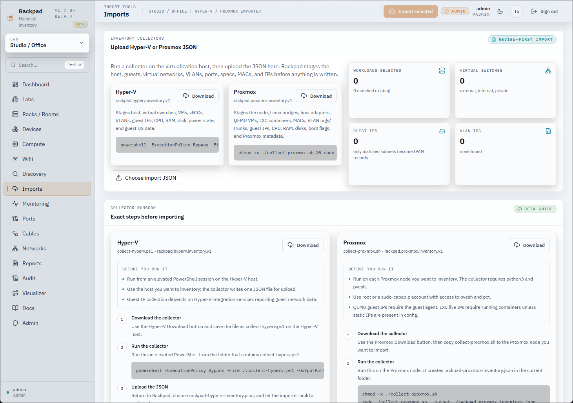Click the Ports icon in sidebar
Viewport: 573px width, 403px height.
15,219
